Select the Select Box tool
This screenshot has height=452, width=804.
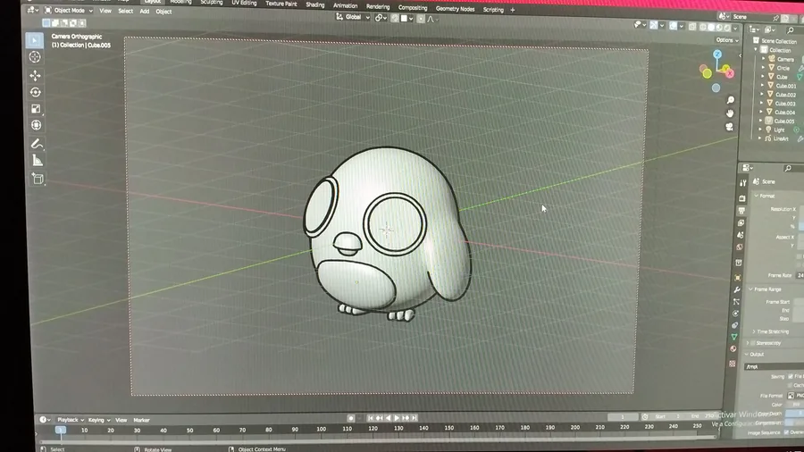[x=35, y=40]
